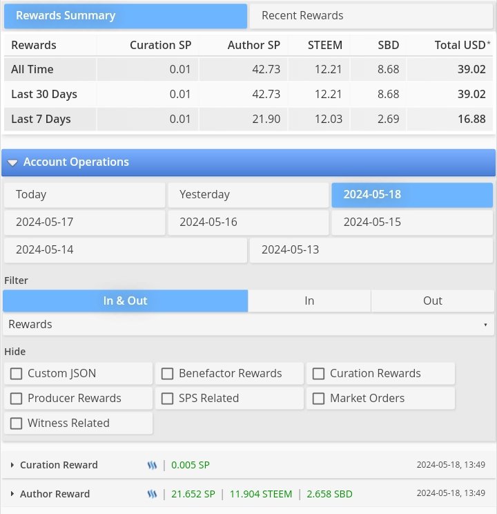Collapse the Account Operations section
Screen dimensions: 497x514
(x=248, y=162)
